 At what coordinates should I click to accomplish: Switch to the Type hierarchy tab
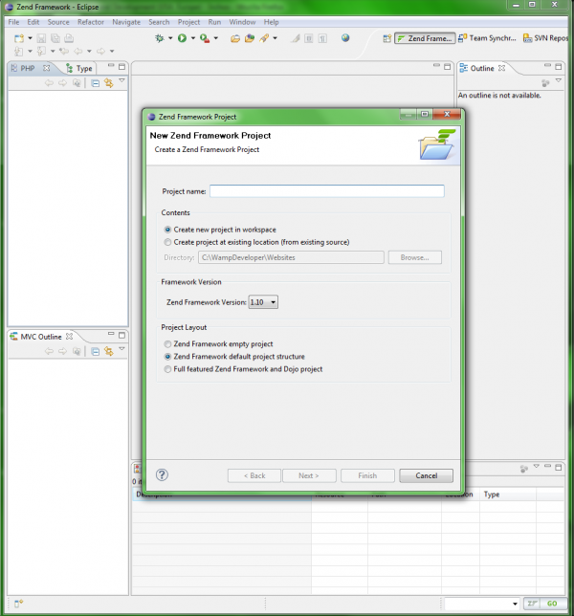(x=79, y=68)
